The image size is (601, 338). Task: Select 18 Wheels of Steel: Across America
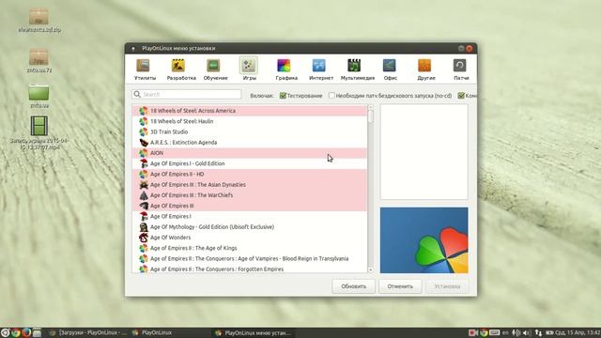pos(250,111)
